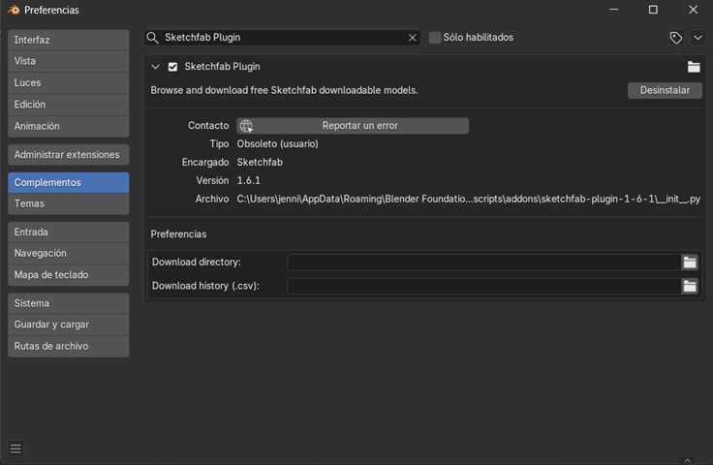Click the Download history (.csv) field
713x465 pixels.
[x=484, y=286]
